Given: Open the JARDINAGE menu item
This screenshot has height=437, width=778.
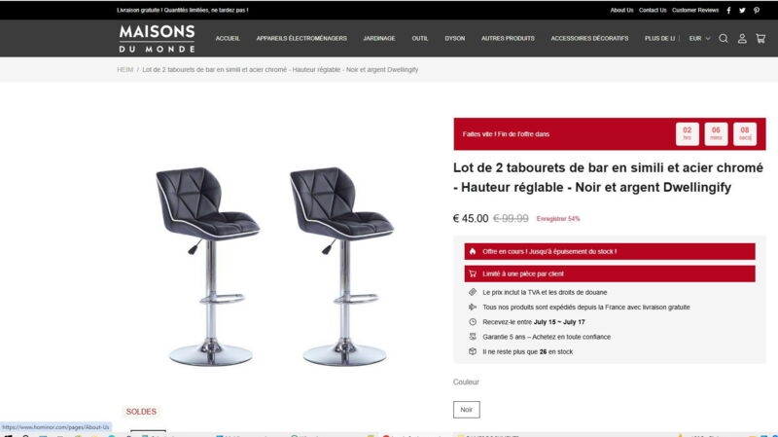Looking at the screenshot, I should [x=379, y=38].
